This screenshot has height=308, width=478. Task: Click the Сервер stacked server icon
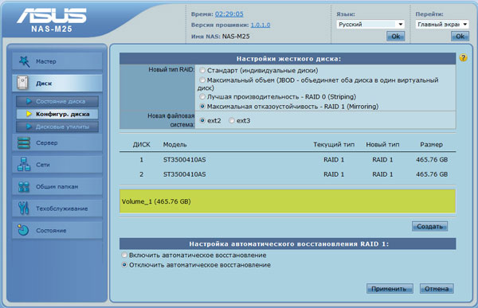24,142
